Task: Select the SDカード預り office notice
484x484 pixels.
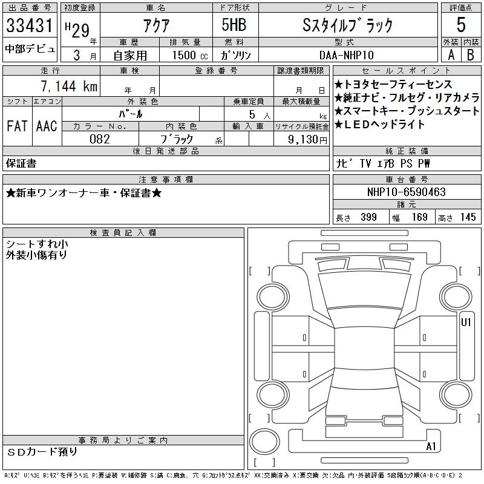Action: coord(43,452)
